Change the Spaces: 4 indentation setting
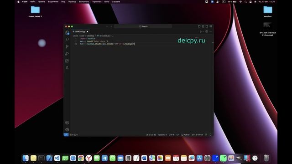Screen dimensions: 292x164 click(162, 135)
